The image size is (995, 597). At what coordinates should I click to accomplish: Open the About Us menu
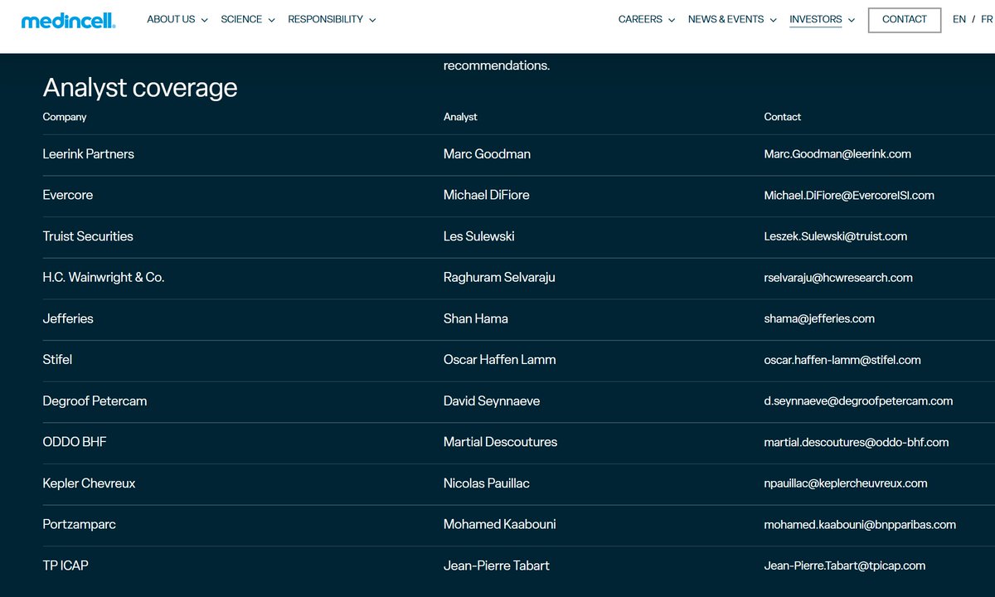tap(171, 19)
